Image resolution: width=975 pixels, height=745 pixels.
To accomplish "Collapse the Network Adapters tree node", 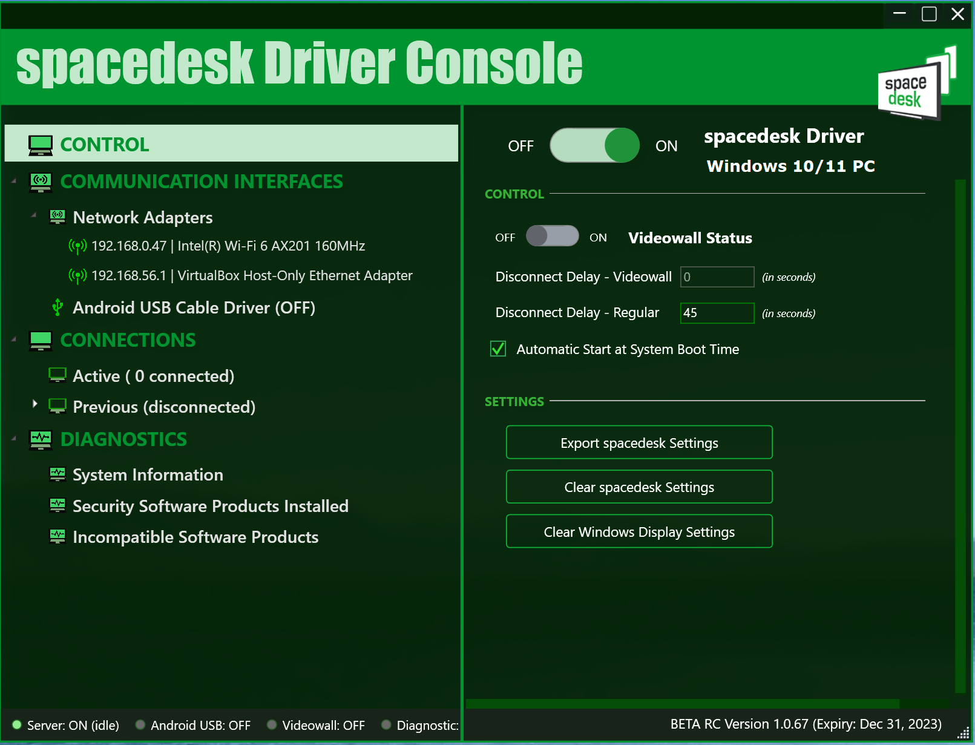I will pyautogui.click(x=34, y=215).
